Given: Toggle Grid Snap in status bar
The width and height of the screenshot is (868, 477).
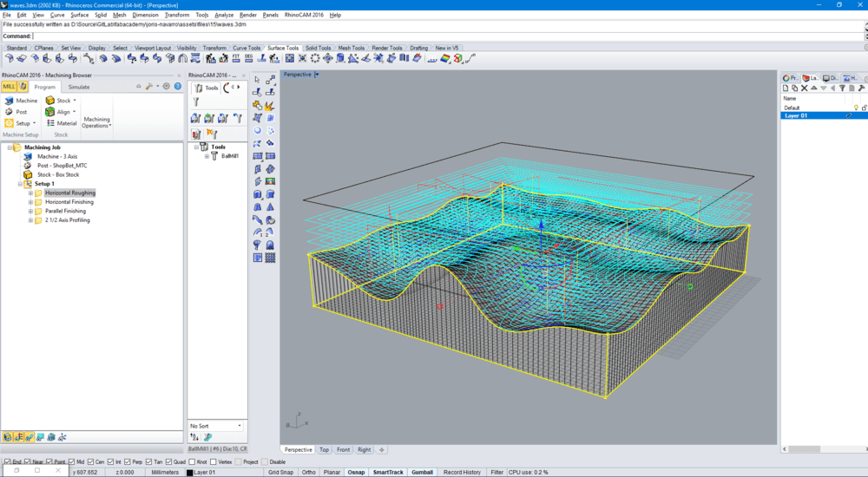Looking at the screenshot, I should (280, 472).
